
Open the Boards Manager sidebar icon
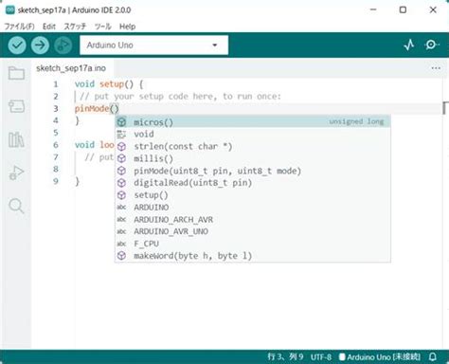[16, 106]
